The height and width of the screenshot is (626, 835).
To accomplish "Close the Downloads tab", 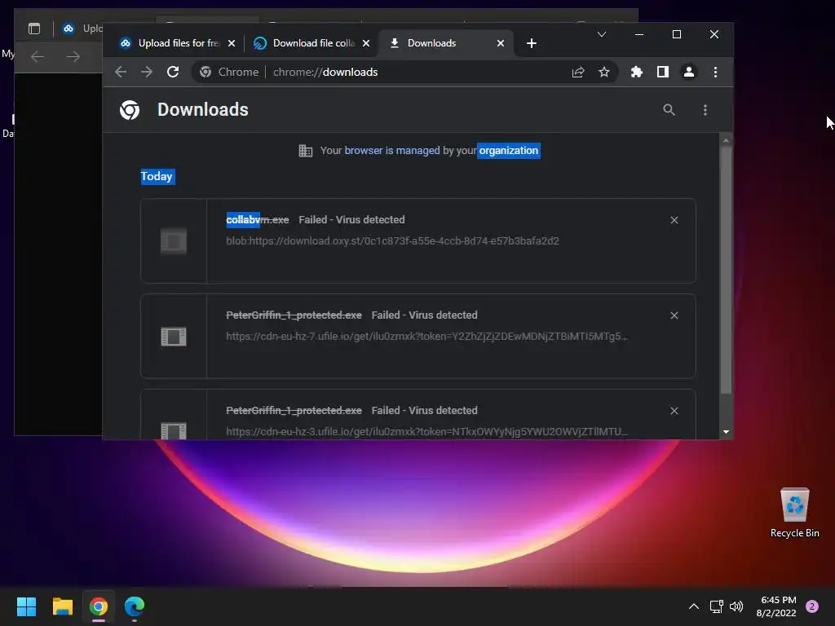I will coord(501,43).
